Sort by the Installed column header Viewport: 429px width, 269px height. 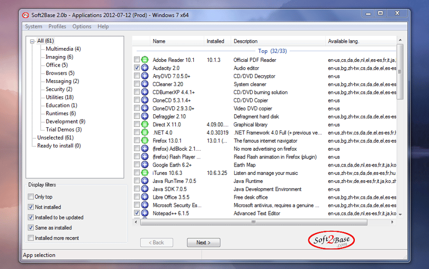click(217, 41)
